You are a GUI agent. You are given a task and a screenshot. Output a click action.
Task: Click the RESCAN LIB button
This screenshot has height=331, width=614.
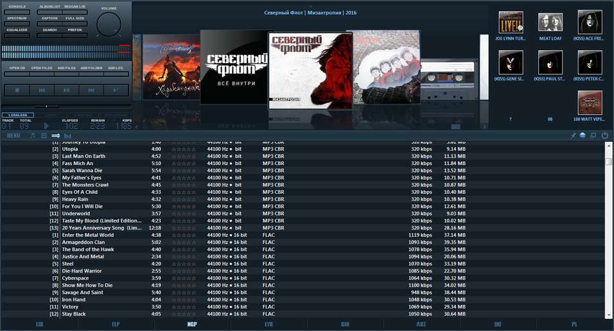pyautogui.click(x=75, y=12)
